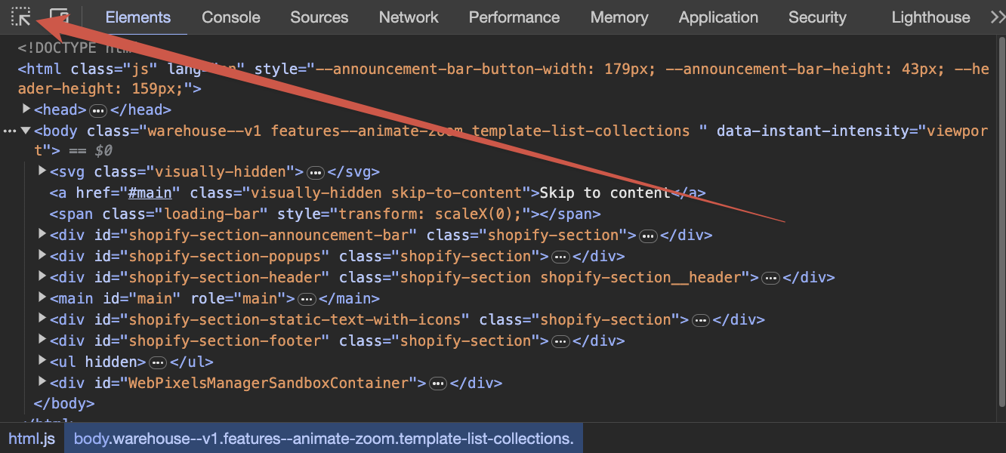This screenshot has width=1006, height=453.
Task: Open hidden content of the visually-hidden svg node
Action: tap(316, 171)
